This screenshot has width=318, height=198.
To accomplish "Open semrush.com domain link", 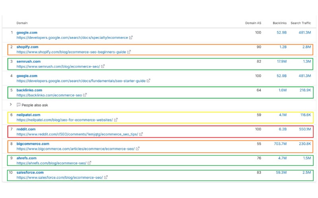I will click(x=28, y=61).
